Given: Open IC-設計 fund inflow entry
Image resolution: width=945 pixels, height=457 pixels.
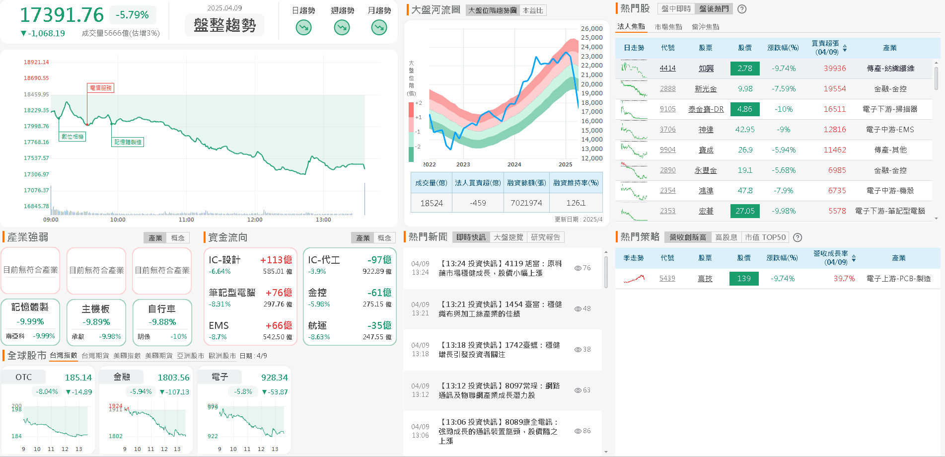Looking at the screenshot, I should point(250,265).
